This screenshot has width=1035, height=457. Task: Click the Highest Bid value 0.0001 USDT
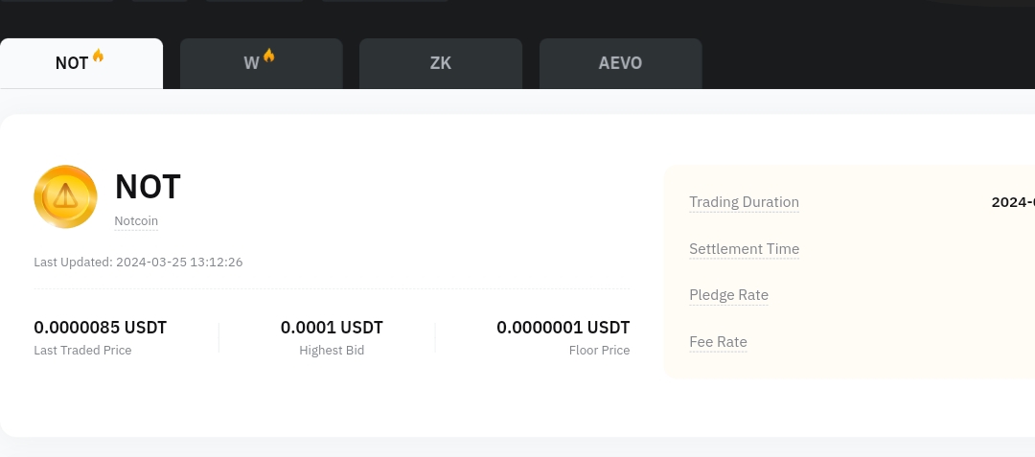pos(332,328)
